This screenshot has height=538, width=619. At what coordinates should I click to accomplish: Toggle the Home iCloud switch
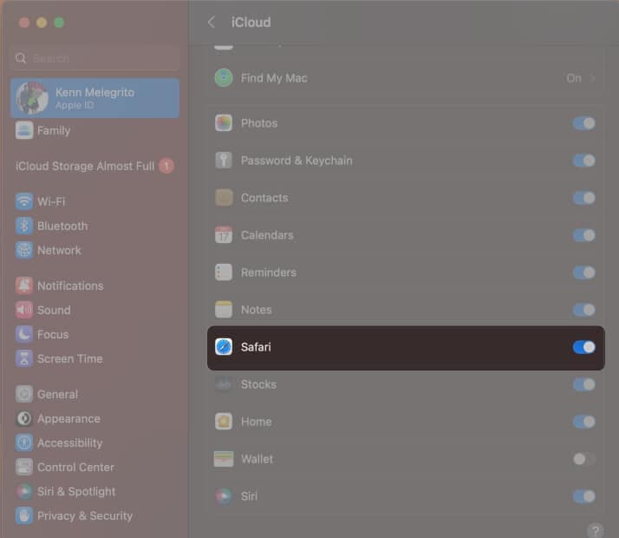pyautogui.click(x=583, y=422)
